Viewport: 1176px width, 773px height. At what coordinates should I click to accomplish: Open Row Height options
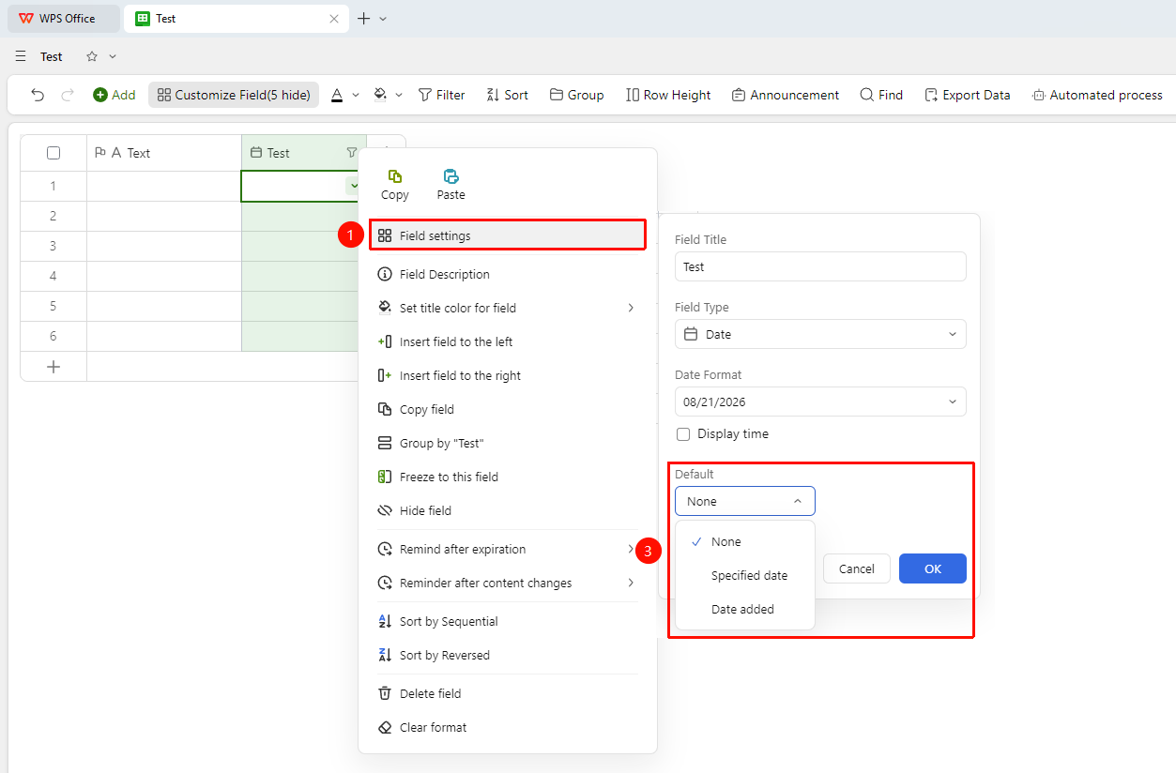pyautogui.click(x=668, y=95)
